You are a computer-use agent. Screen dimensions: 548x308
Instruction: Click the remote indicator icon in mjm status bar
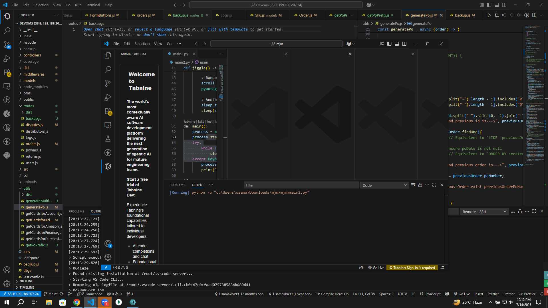[x=106, y=268]
